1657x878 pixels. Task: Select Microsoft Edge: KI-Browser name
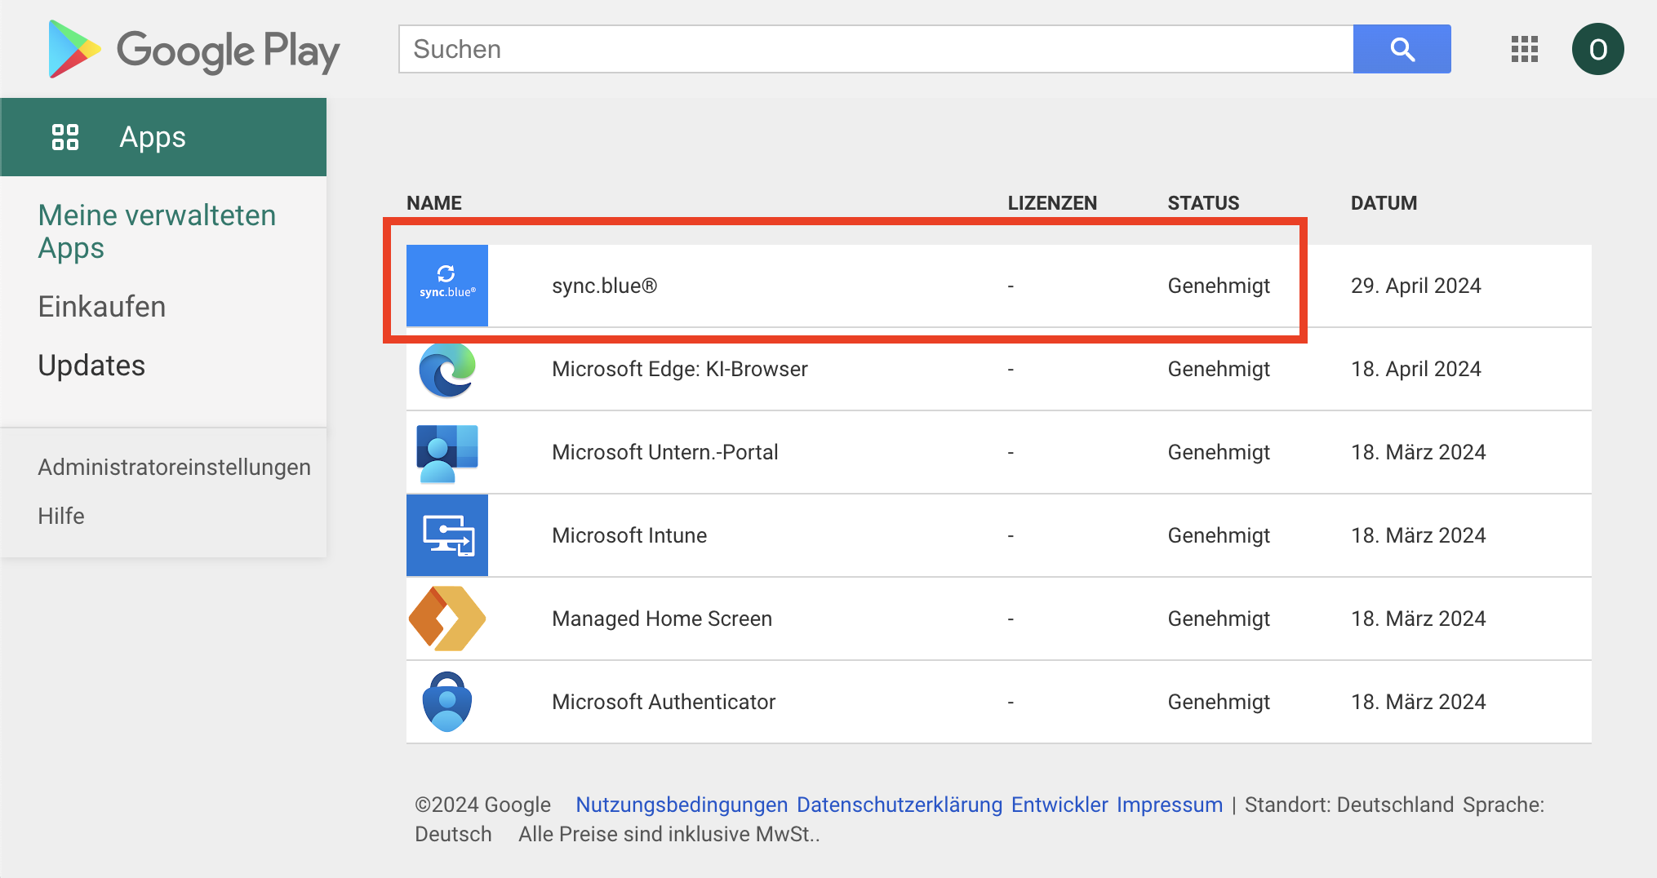680,369
